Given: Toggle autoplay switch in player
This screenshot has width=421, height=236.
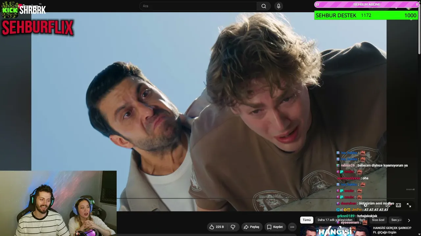Looking at the screenshot, I should tap(366, 205).
